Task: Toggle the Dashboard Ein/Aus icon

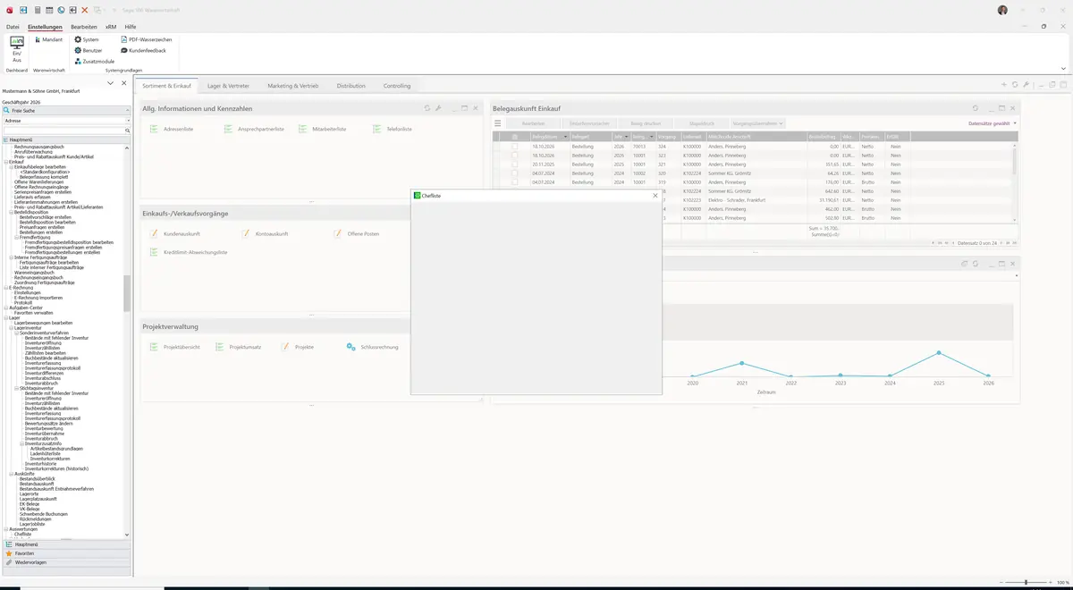Action: click(17, 49)
